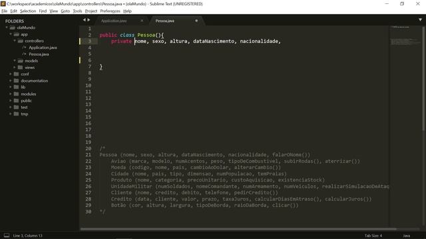Place cursor on 'nacionalidade' in line 3
Viewport: 426px width, 239px height.
pos(259,41)
